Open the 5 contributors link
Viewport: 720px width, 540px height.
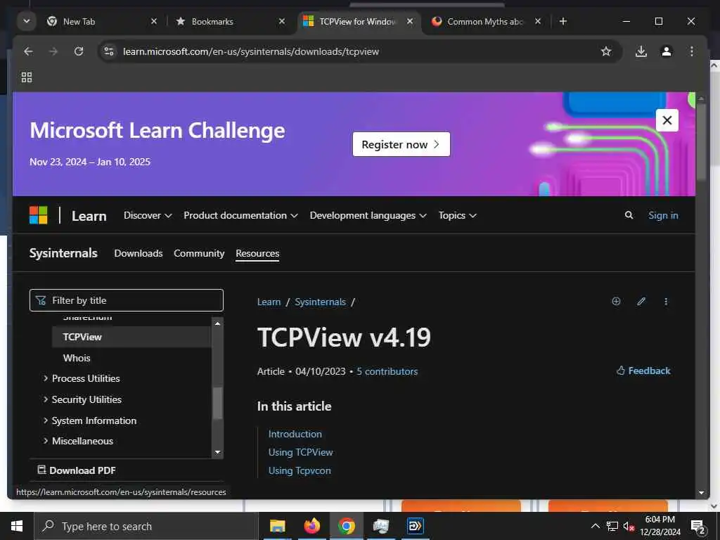point(387,371)
